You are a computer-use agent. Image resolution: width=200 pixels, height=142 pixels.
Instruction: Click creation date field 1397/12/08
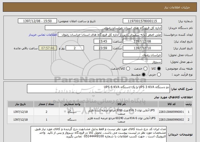coord(142,41)
